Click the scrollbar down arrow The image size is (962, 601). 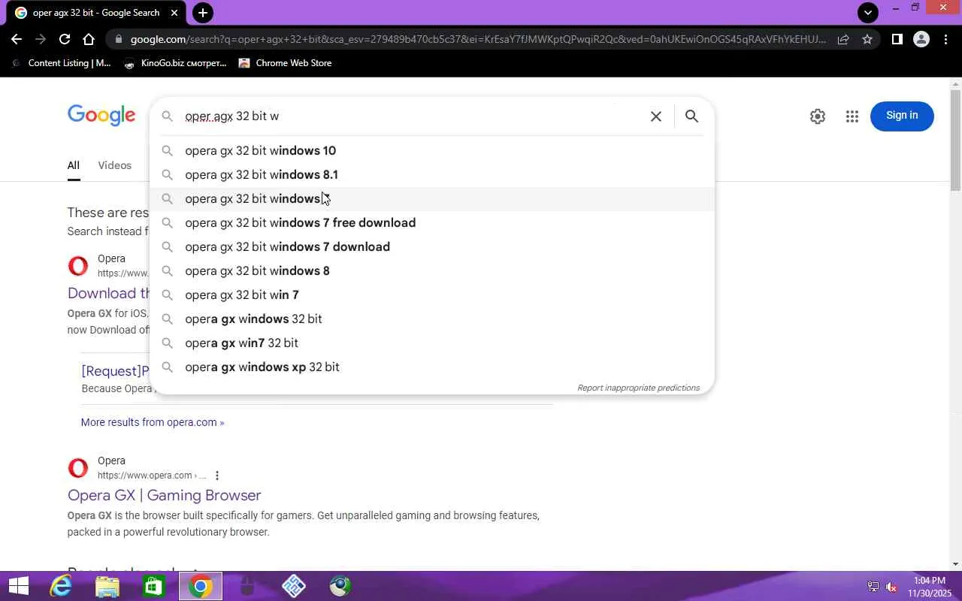point(956,563)
